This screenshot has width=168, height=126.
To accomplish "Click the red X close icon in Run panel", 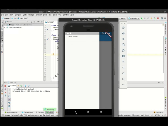I will [x=5, y=92].
